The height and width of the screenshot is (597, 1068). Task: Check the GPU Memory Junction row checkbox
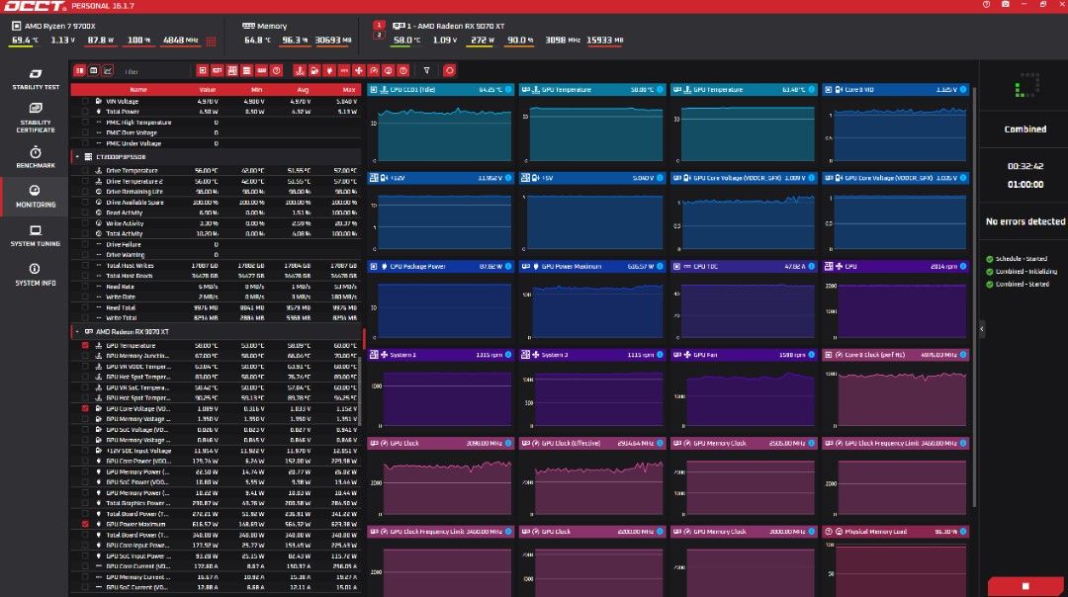pos(85,356)
